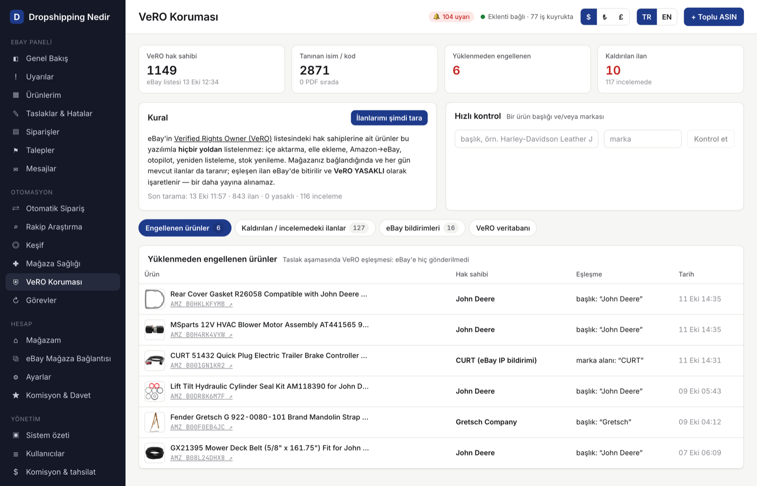757x486 pixels.
Task: Switch currency to Turkish lira
Action: 605,17
